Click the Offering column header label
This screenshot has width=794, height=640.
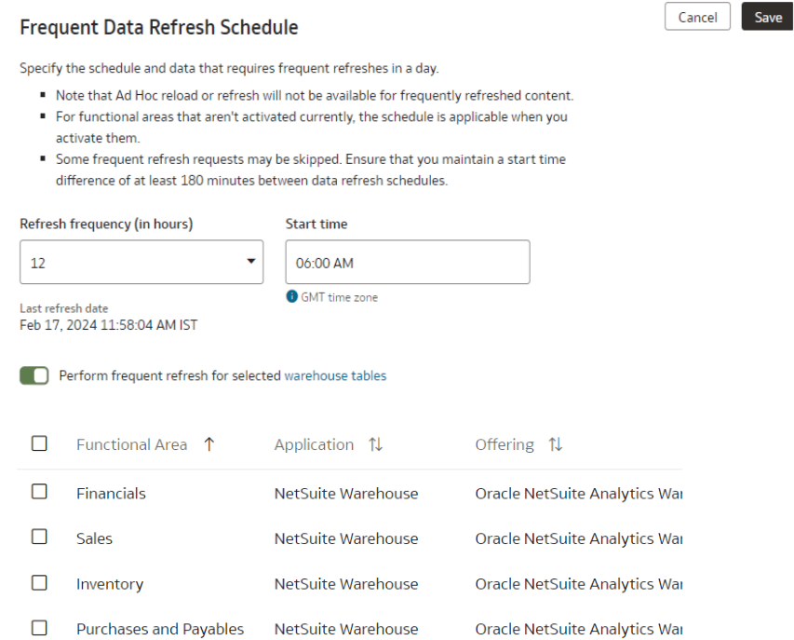tap(505, 444)
